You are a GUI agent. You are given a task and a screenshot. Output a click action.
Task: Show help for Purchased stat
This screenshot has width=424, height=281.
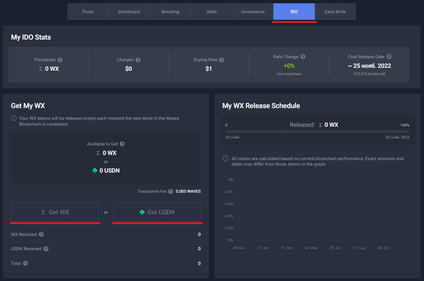click(60, 60)
